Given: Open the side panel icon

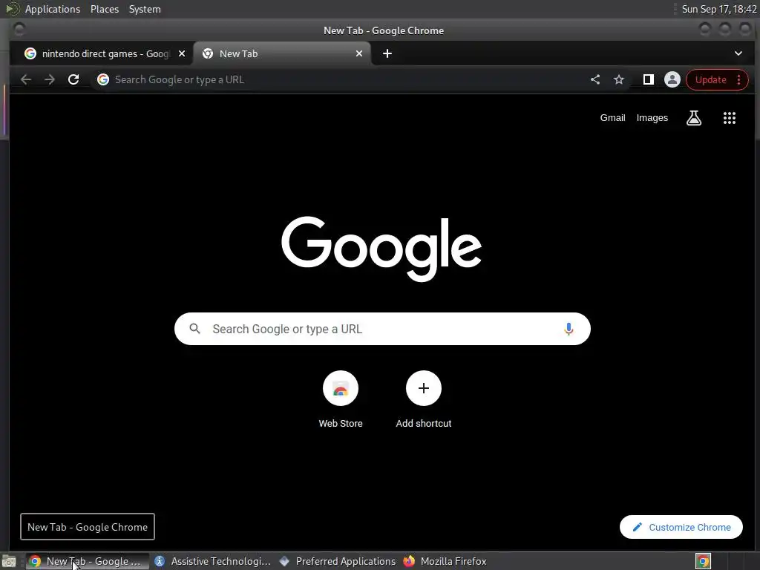Looking at the screenshot, I should pyautogui.click(x=648, y=79).
